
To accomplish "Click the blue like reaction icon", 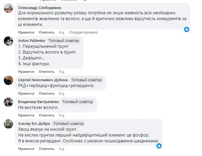I will click(187, 29).
